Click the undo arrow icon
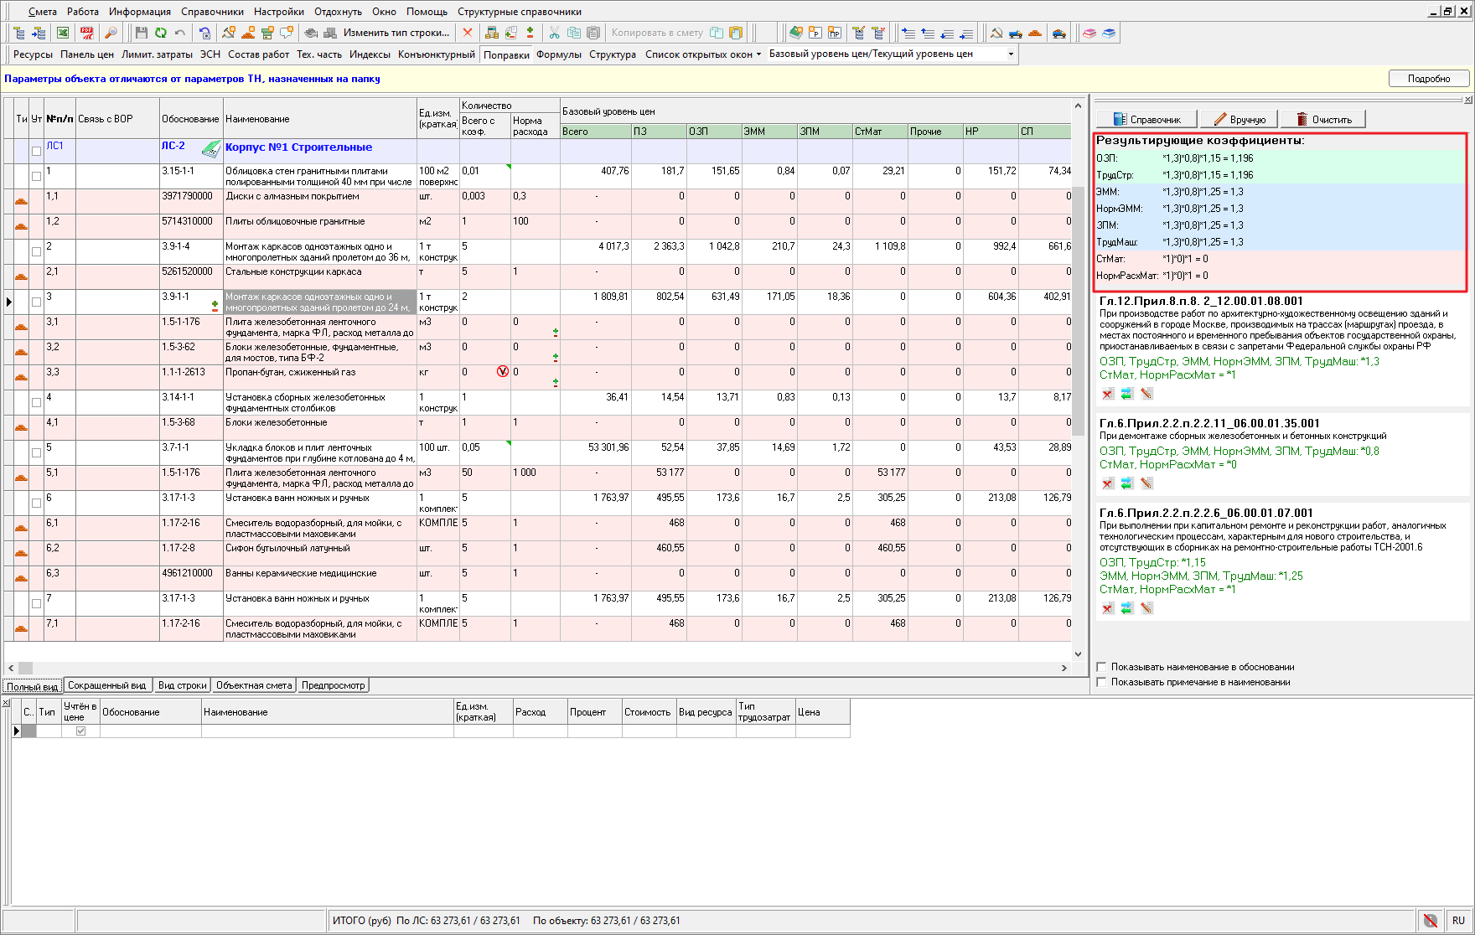This screenshot has width=1475, height=935. click(x=179, y=33)
